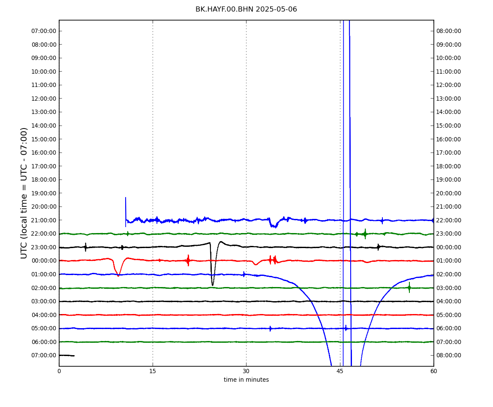Click the x-axis tick label 30
Viewport: 493px width, 407px height.
coord(246,371)
